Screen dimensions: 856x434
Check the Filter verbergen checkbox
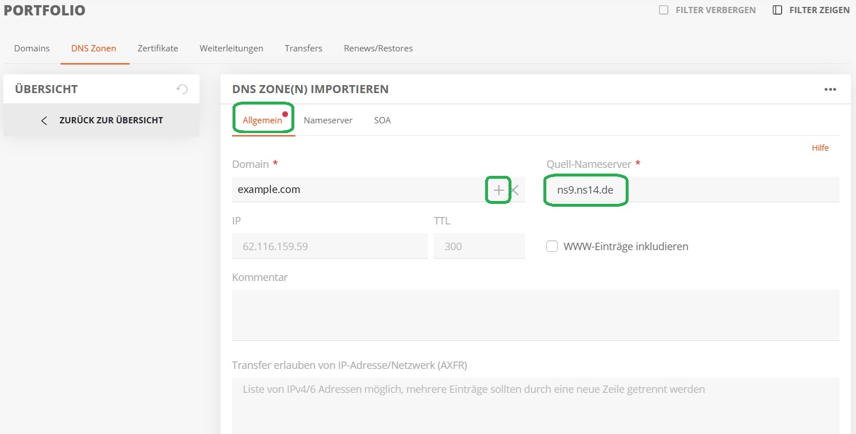click(663, 10)
